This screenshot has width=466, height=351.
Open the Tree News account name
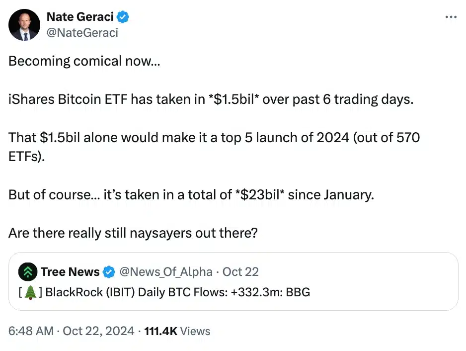pos(70,272)
